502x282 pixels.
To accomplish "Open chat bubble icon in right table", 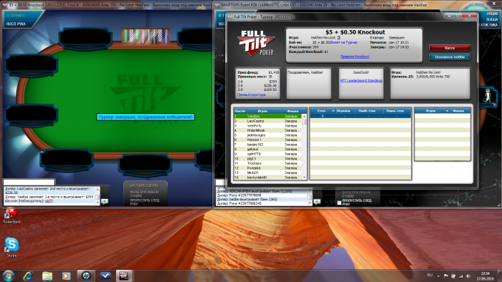I will [x=317, y=202].
